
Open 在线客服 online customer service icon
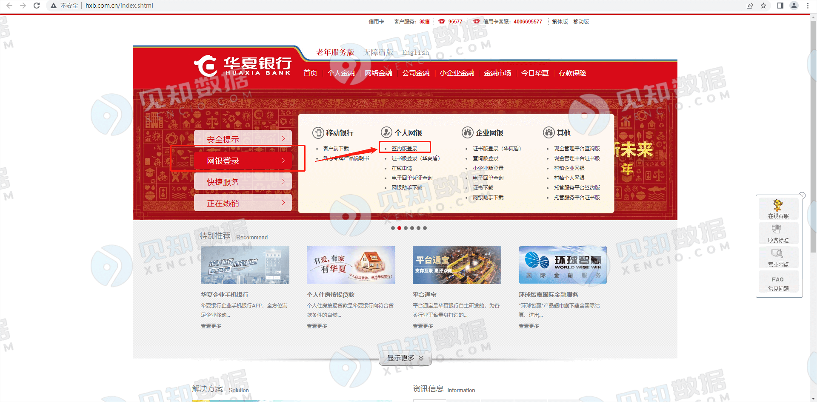778,209
